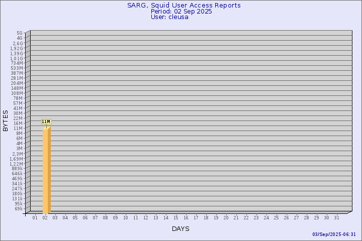
Task: Click the DAYS axis label
Action: [180, 229]
